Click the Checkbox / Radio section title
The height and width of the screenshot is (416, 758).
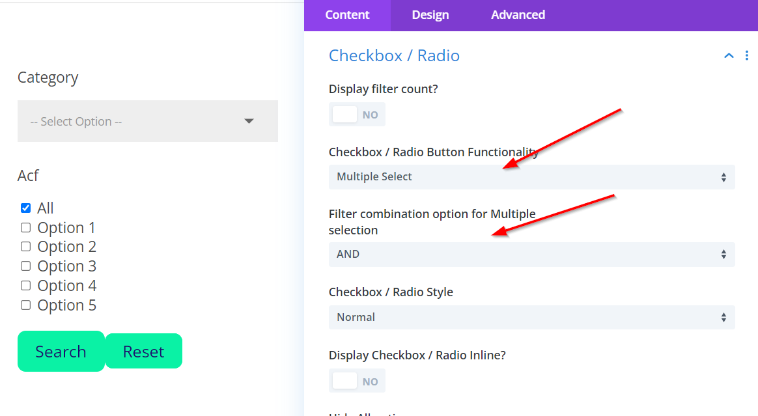click(394, 56)
